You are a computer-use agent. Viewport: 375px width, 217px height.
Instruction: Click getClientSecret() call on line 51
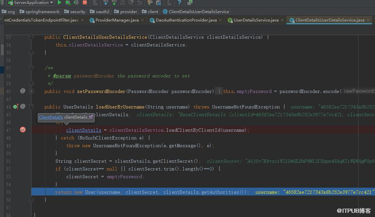point(175,161)
